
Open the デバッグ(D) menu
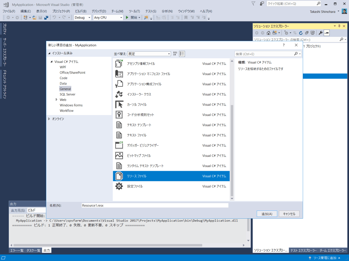(99, 11)
